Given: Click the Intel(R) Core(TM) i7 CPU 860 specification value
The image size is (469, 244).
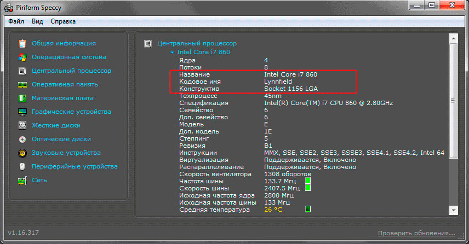Looking at the screenshot, I should pos(328,103).
